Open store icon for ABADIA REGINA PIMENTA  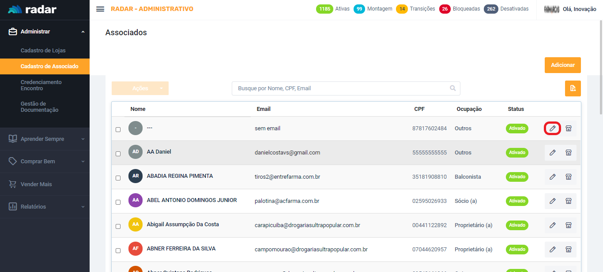[569, 177]
